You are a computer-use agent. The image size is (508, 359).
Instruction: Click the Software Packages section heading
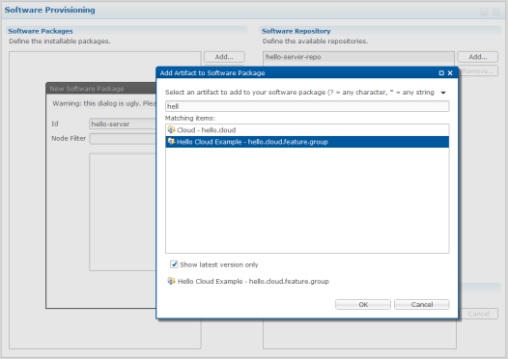(41, 31)
